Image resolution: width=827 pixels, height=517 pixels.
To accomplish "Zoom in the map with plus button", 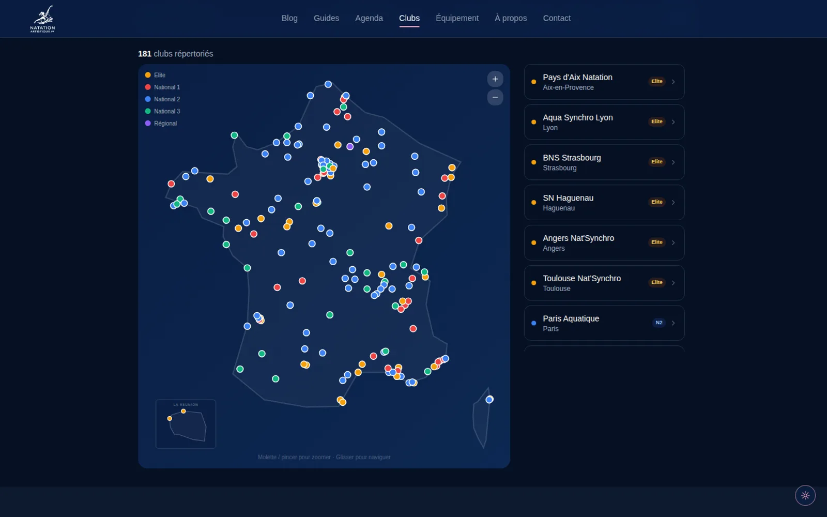I will [x=495, y=79].
